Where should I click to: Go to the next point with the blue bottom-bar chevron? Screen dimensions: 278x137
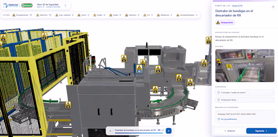click(169, 131)
